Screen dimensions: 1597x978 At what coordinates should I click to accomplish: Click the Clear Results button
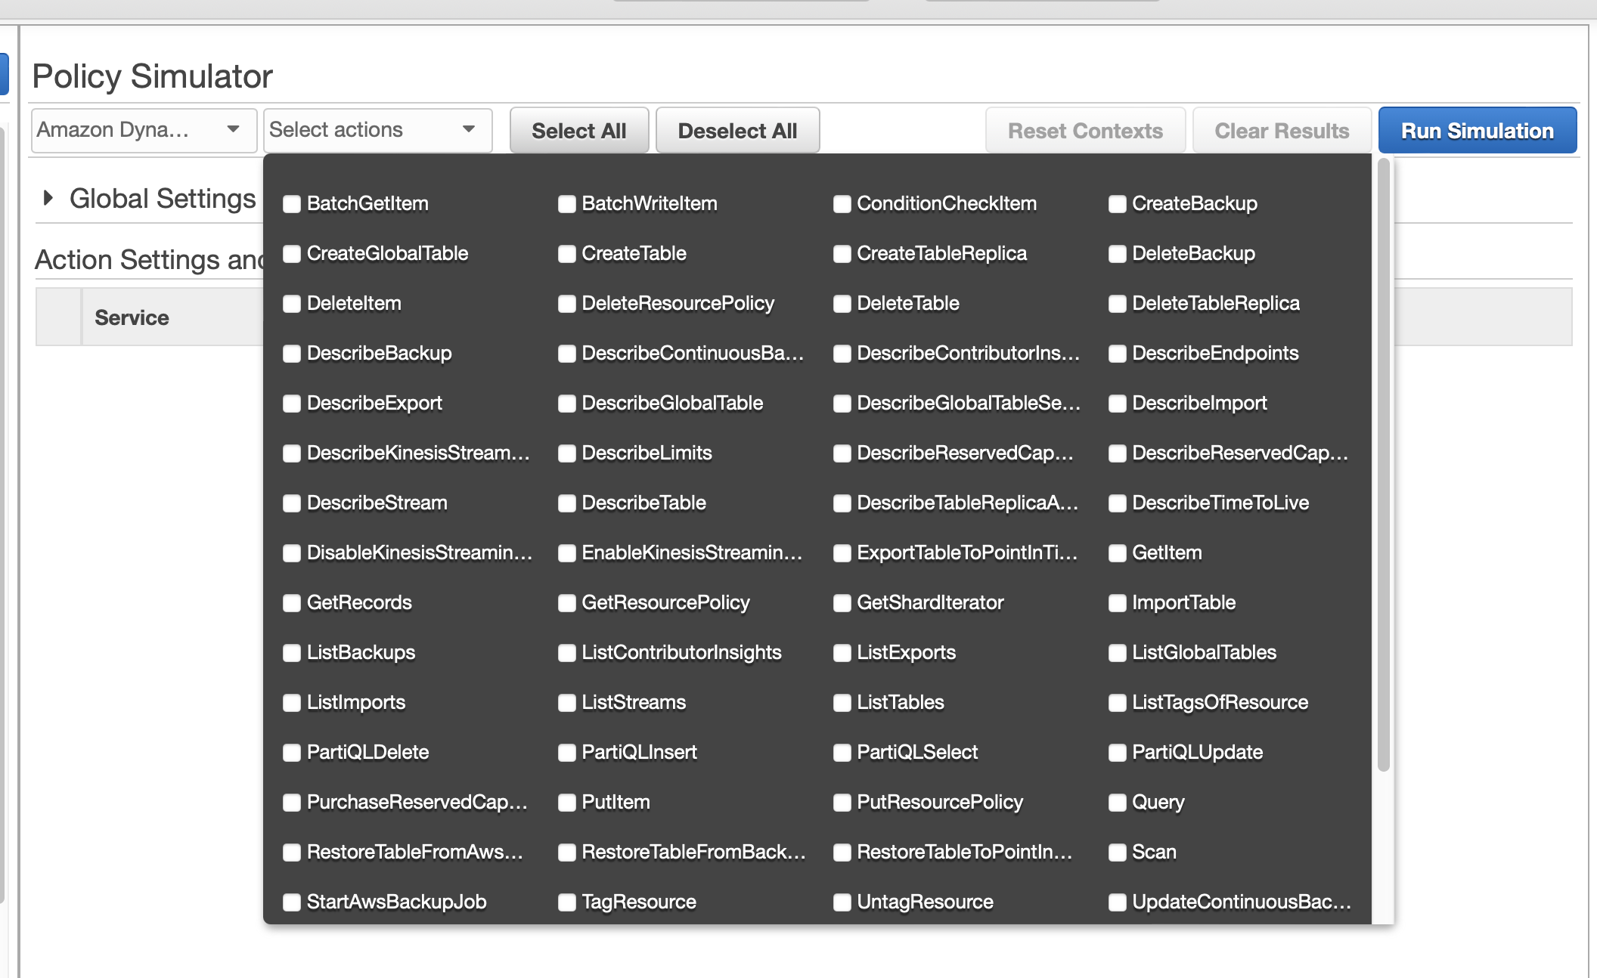click(x=1282, y=131)
